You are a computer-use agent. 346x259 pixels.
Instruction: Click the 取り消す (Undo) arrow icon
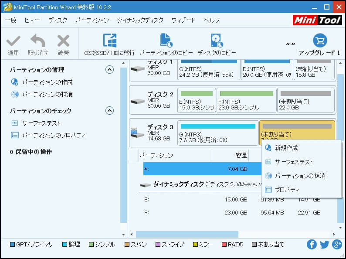click(x=38, y=41)
